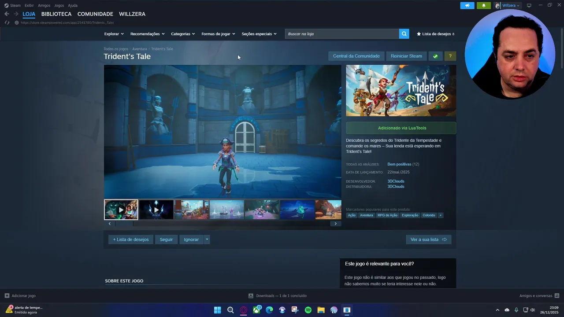Click the Colorido tag
The image size is (564, 317).
point(429,215)
